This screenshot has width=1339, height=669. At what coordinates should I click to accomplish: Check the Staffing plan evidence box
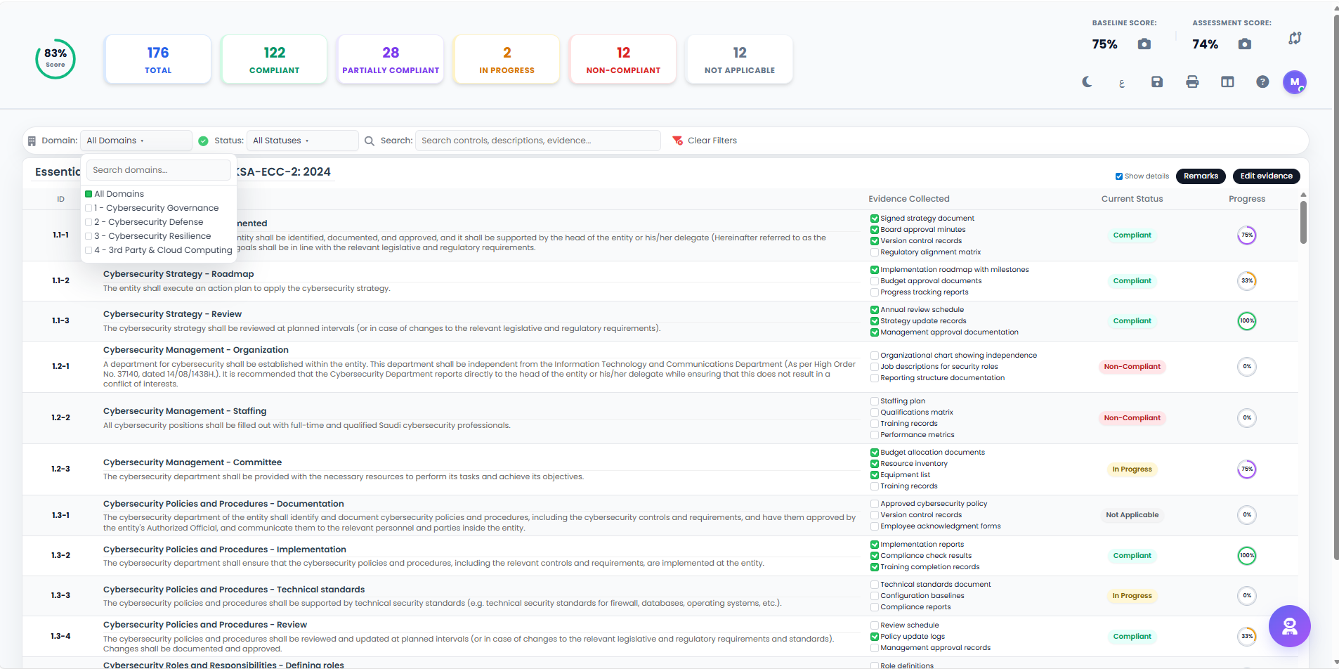(875, 401)
